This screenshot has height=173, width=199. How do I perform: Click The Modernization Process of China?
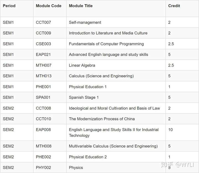(x=102, y=119)
